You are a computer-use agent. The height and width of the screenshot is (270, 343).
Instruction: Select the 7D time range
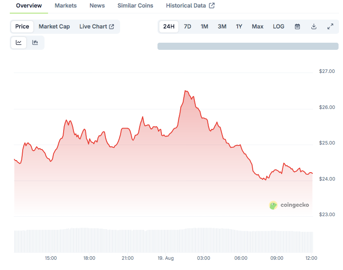pyautogui.click(x=187, y=27)
